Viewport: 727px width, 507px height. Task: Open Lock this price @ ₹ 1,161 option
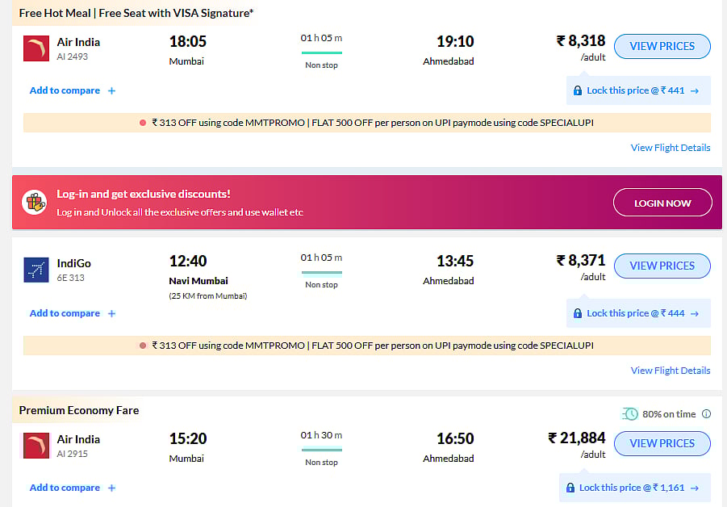(634, 488)
